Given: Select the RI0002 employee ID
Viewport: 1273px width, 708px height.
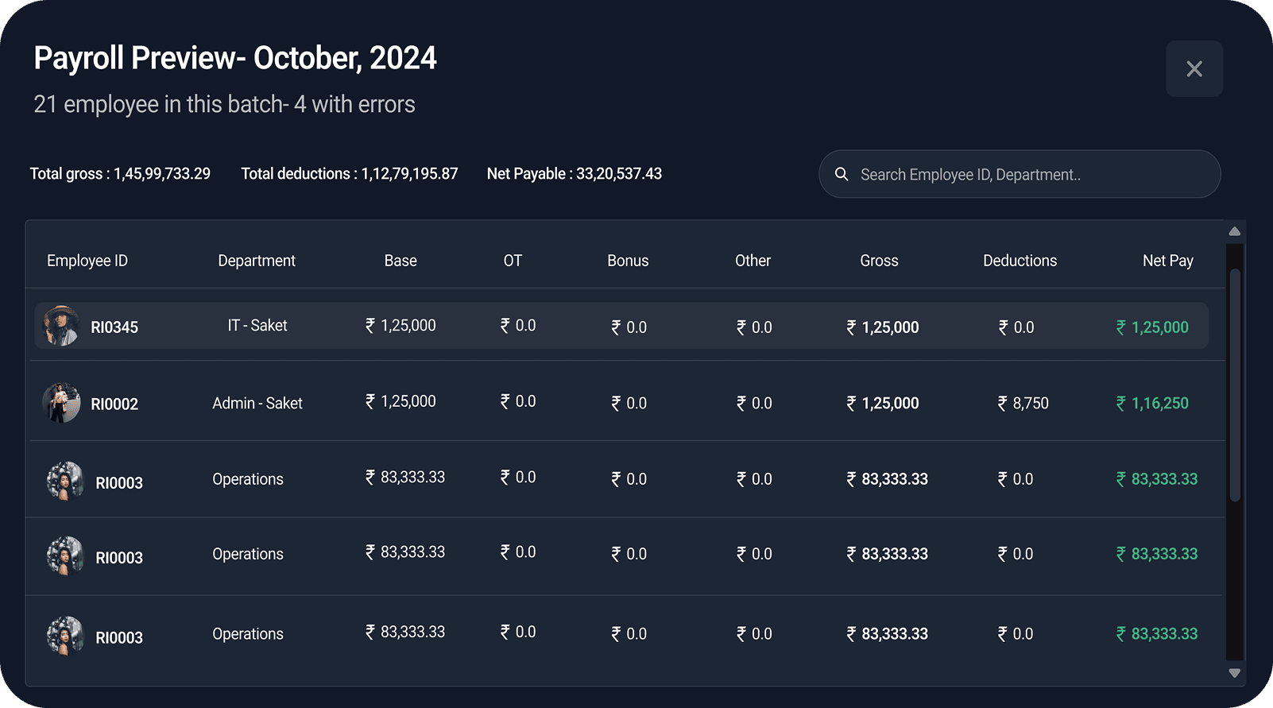Looking at the screenshot, I should 114,404.
